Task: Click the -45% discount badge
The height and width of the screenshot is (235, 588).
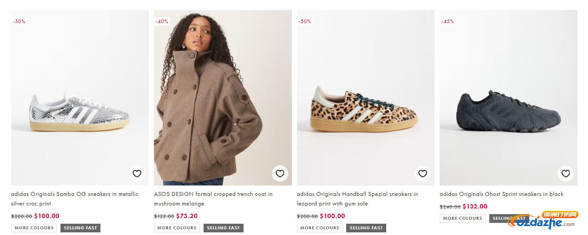Action: (448, 21)
